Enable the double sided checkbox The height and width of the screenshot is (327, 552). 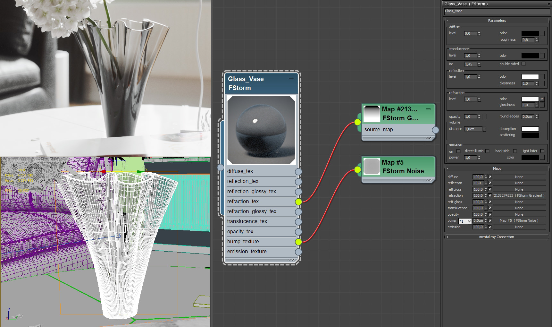(x=523, y=64)
